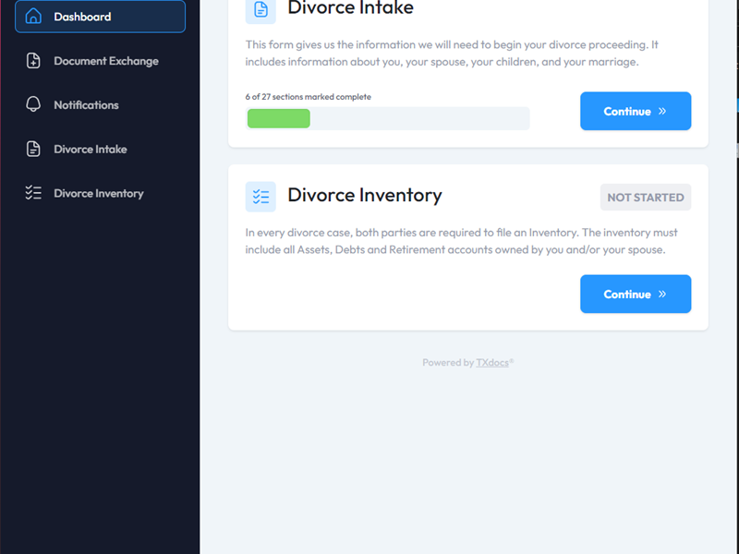Open the Dashboard menu item label
The width and height of the screenshot is (739, 554).
[x=82, y=17]
